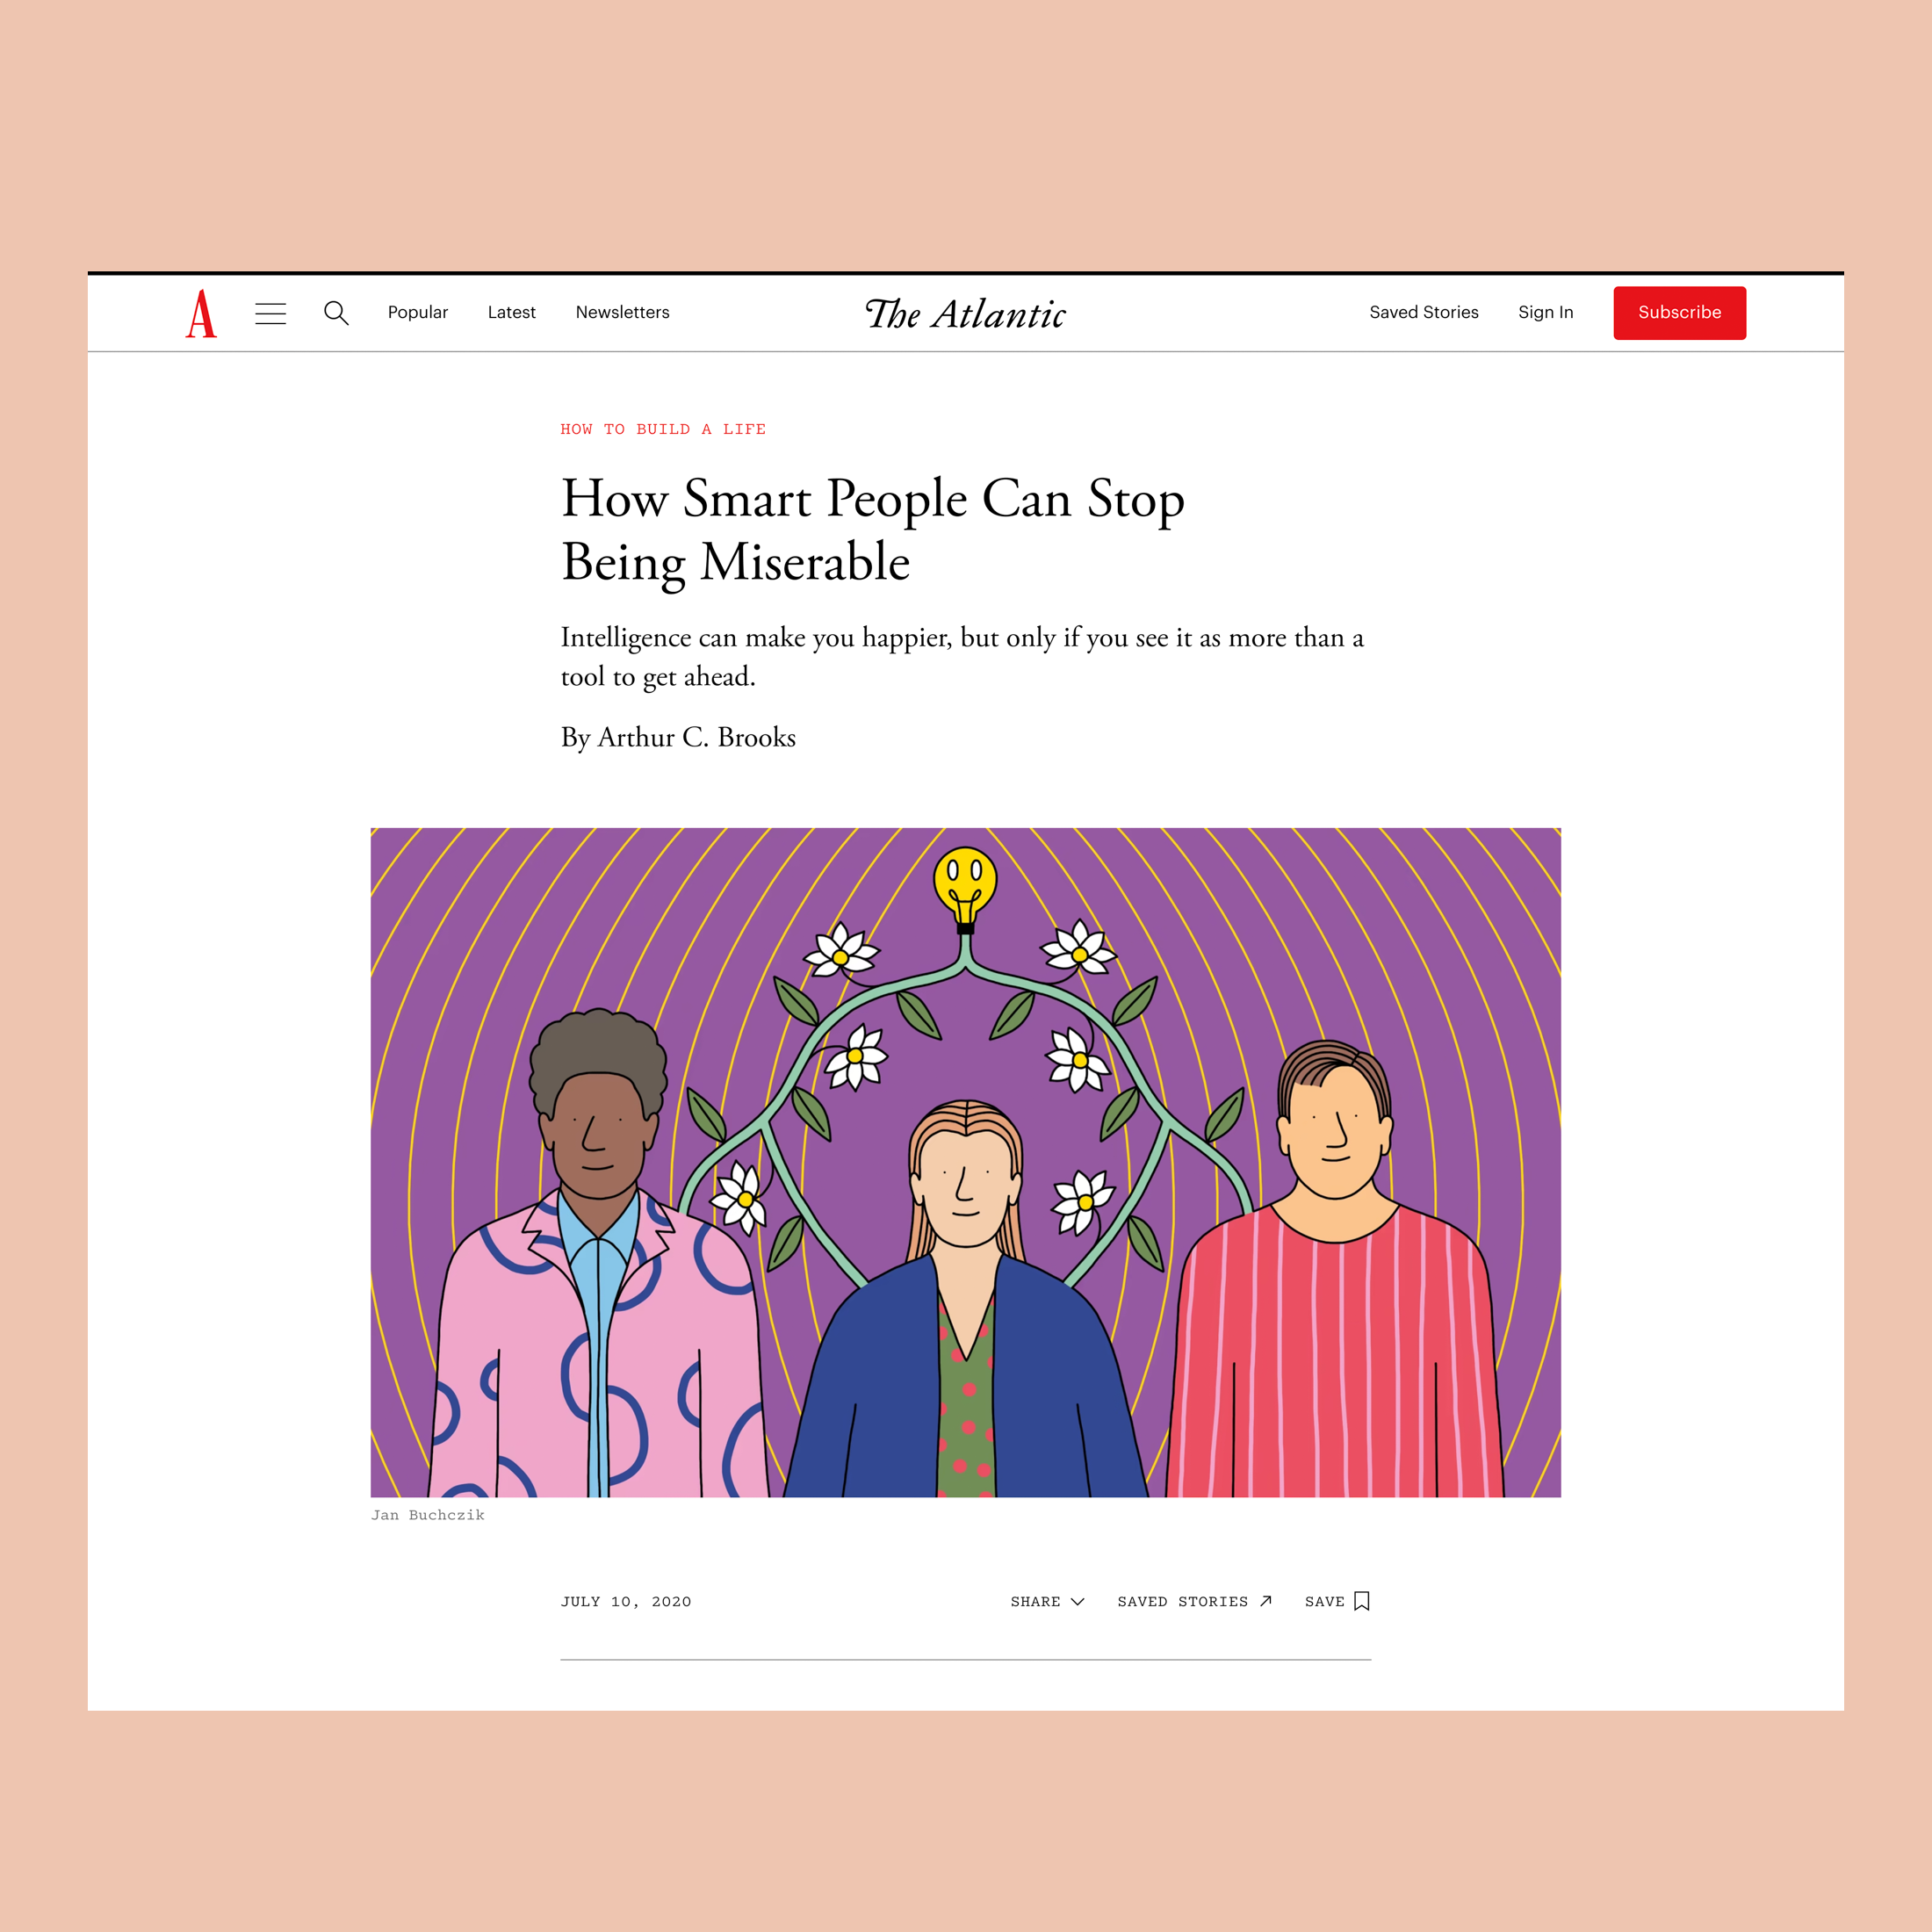Screen dimensions: 1932x1932
Task: Click the Jan Buchczik image credit
Action: click(x=428, y=1515)
